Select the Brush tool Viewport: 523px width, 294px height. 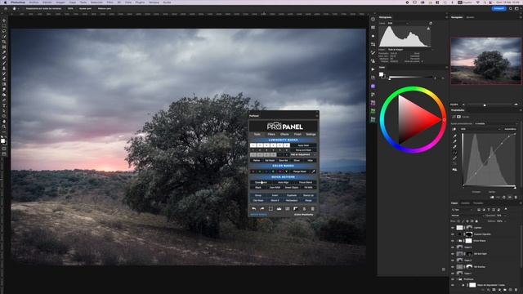coord(4,63)
